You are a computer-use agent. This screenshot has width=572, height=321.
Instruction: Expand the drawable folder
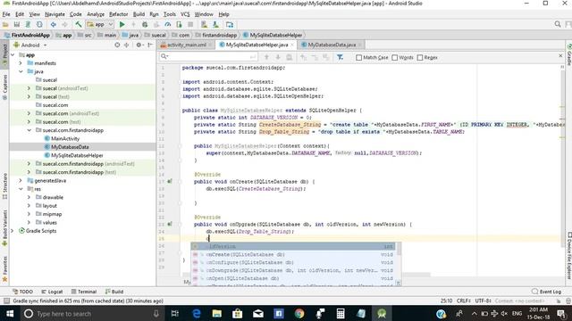click(29, 197)
